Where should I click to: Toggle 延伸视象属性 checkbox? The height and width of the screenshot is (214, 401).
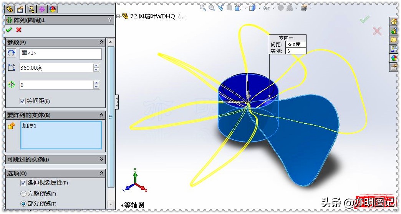23,183
